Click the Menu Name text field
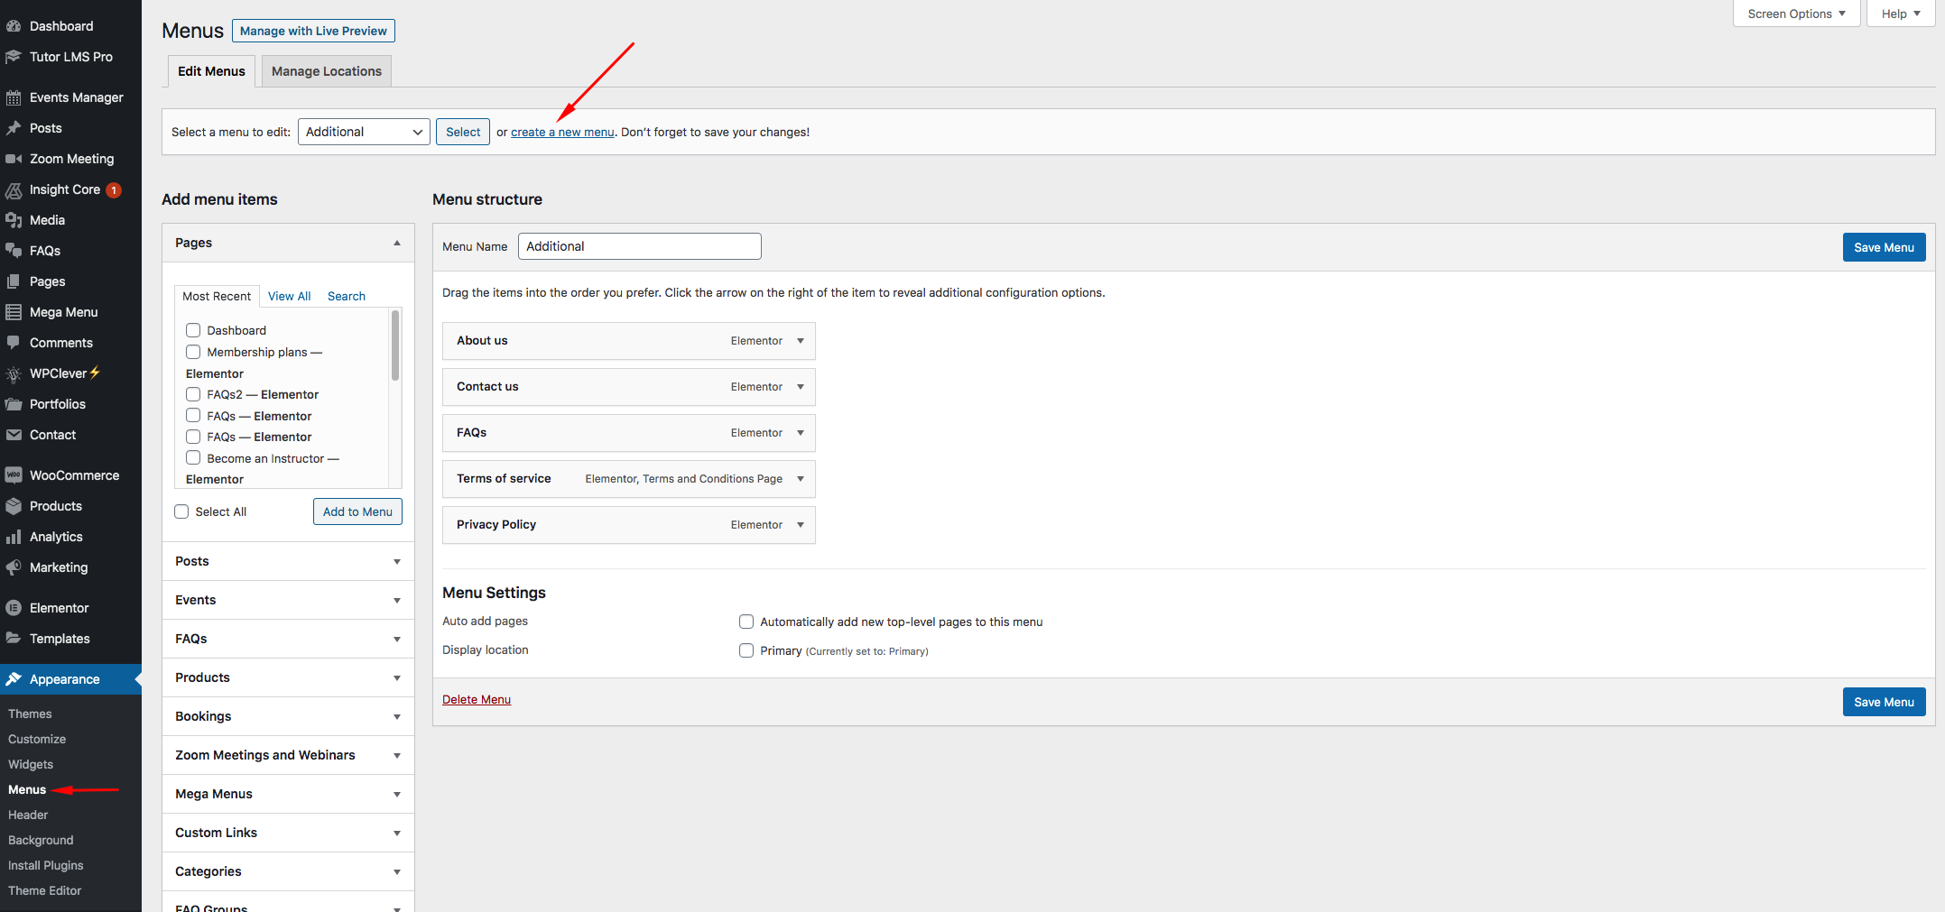The height and width of the screenshot is (912, 1945). [x=639, y=246]
